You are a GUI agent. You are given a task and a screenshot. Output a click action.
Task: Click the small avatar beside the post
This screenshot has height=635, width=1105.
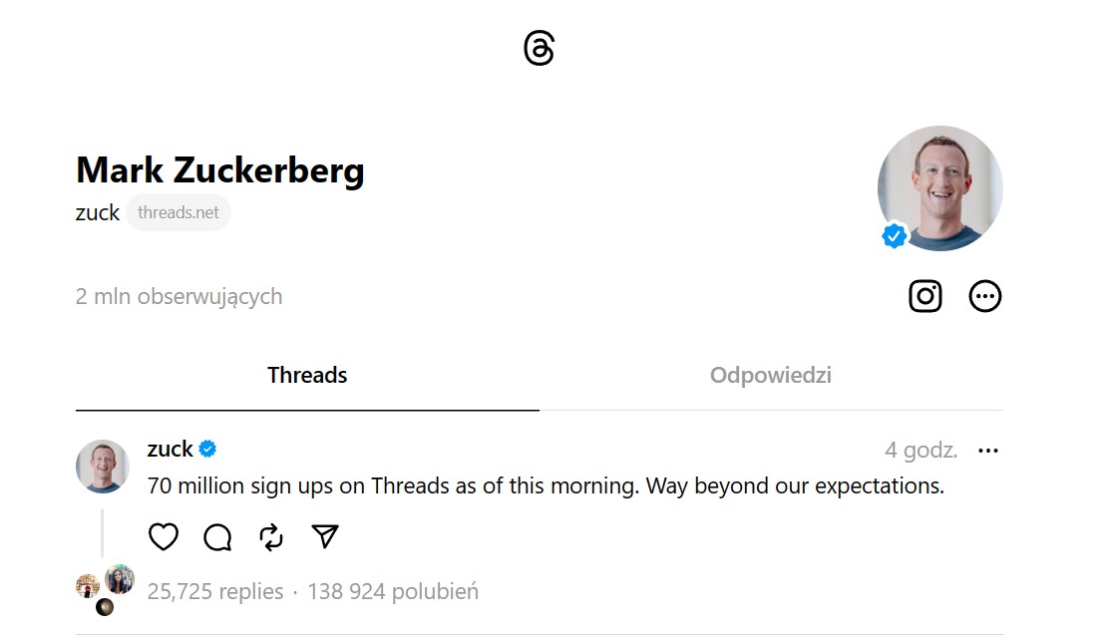point(103,466)
